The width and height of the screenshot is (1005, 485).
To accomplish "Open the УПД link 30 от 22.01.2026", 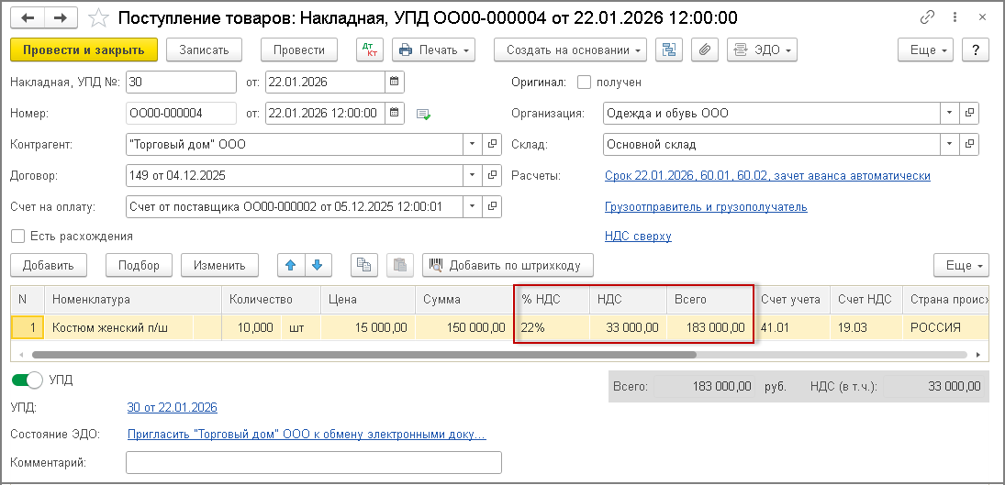I will click(172, 408).
